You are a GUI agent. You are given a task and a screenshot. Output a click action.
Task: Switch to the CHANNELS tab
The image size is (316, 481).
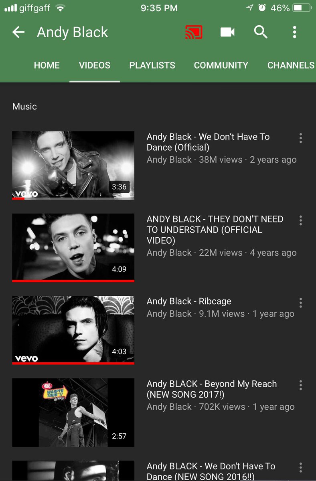pos(291,65)
